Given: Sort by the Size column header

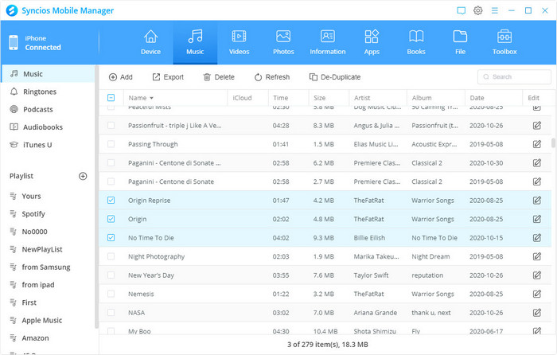Looking at the screenshot, I should (329, 98).
